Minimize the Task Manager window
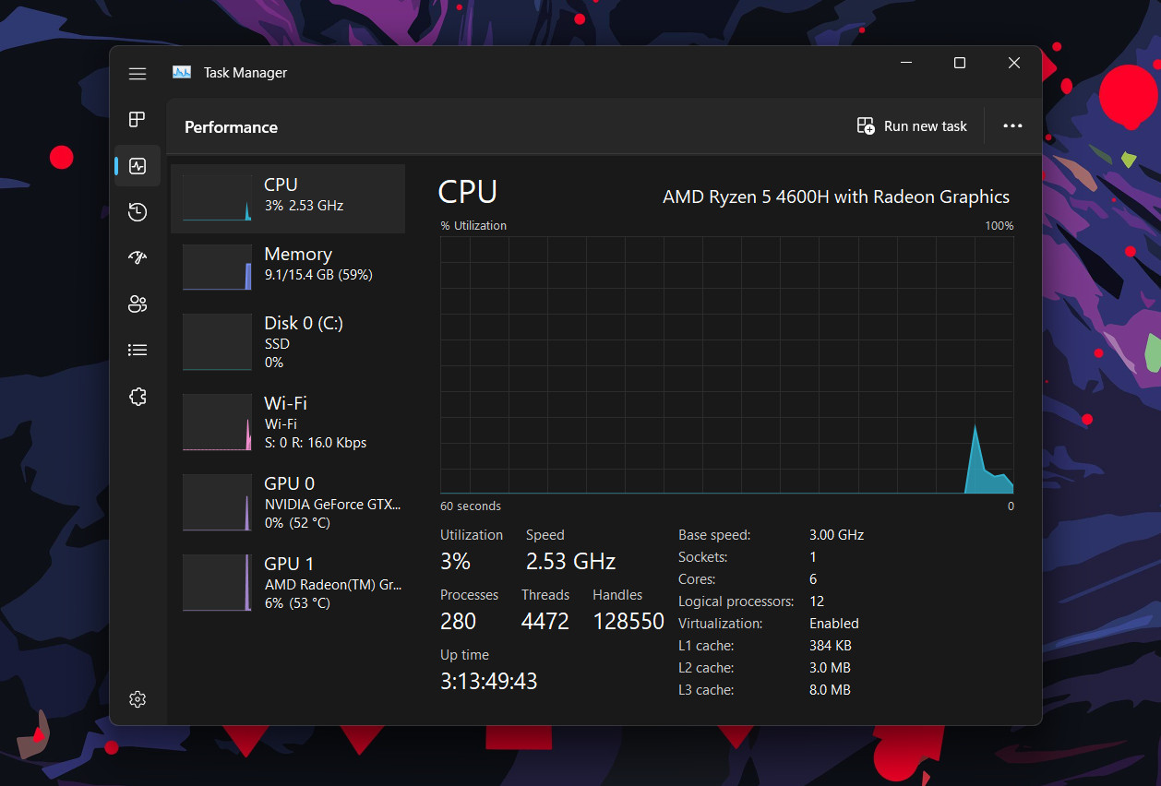This screenshot has width=1161, height=786. (x=907, y=63)
